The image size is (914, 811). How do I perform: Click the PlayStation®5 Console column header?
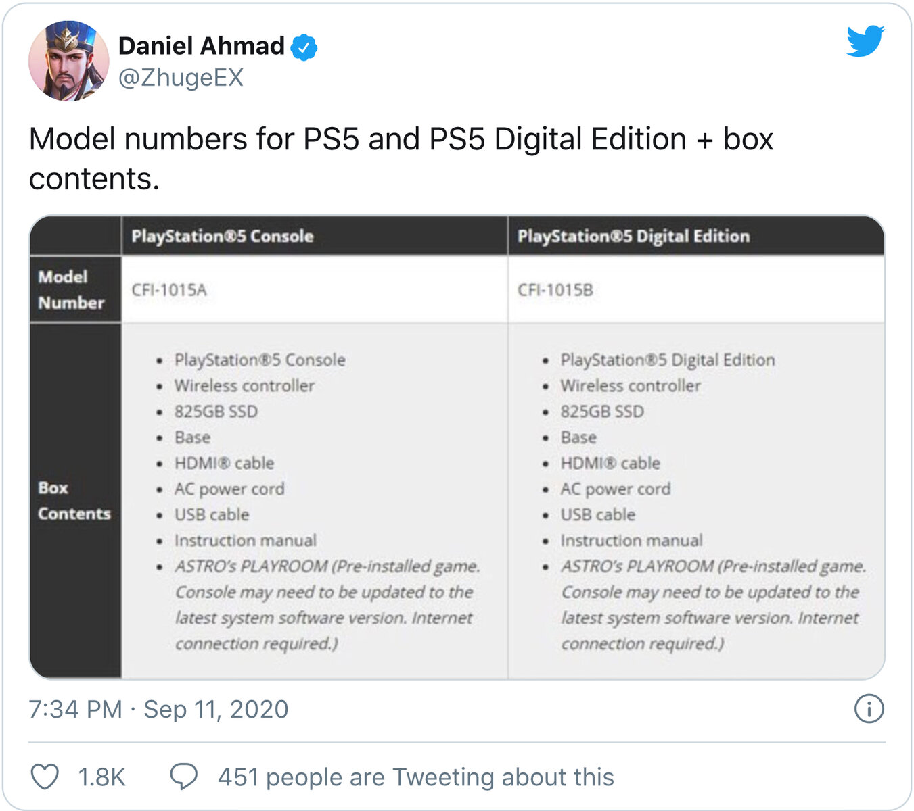[x=222, y=236]
